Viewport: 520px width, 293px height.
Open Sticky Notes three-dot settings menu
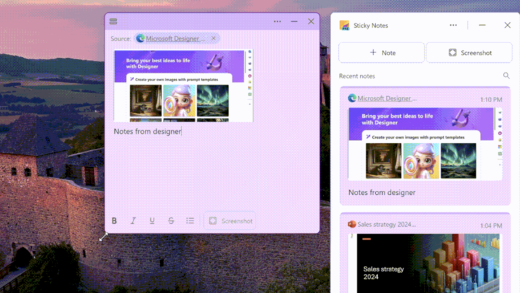[x=454, y=25]
